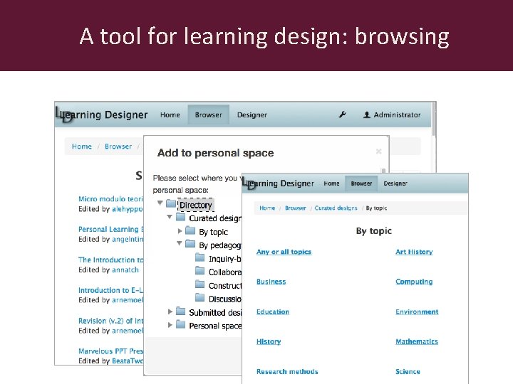Open Home tab in front window navbar

tap(331, 183)
